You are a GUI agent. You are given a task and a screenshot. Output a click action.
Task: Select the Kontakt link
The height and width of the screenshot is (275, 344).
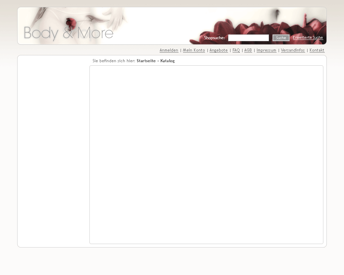click(317, 50)
